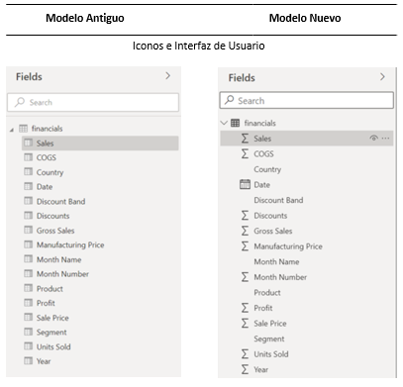Click the calendar icon beside Date
This screenshot has width=403, height=387.
(x=245, y=184)
